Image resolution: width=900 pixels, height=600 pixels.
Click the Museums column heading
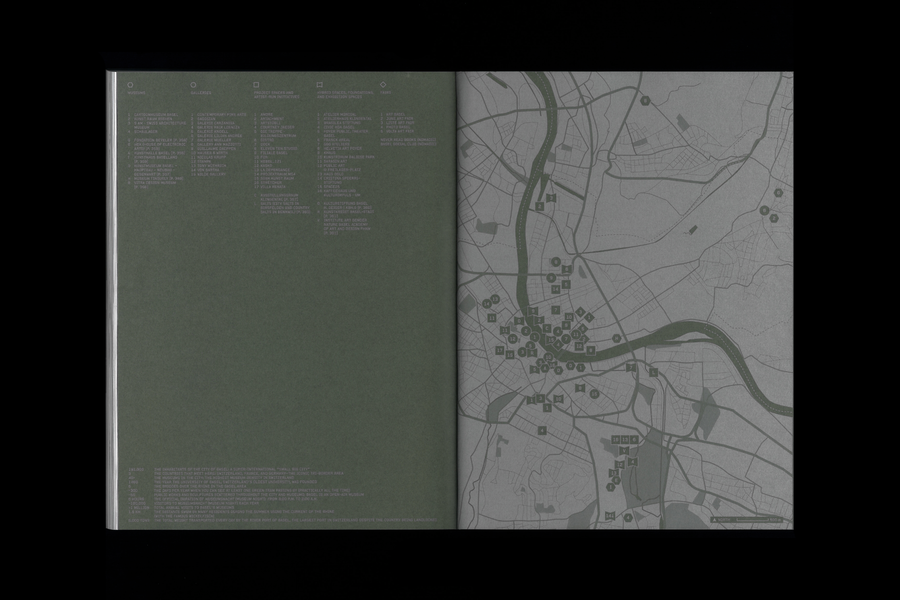pyautogui.click(x=137, y=93)
